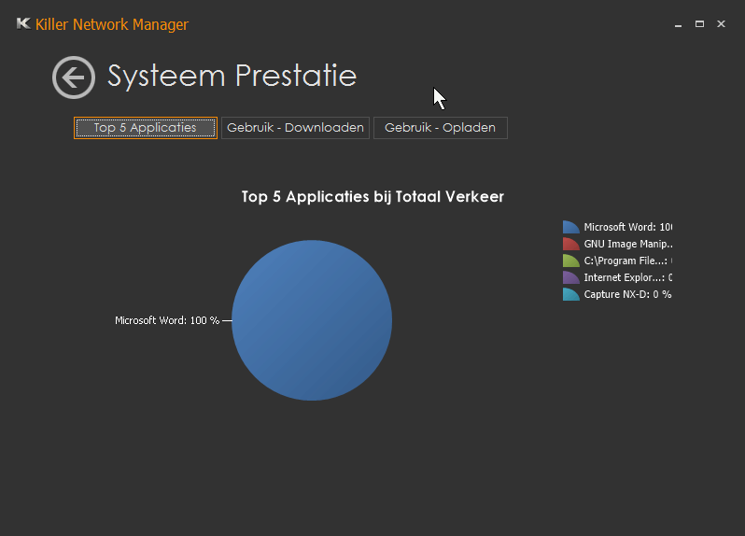Click the Killer Network Manager title text
This screenshot has width=745, height=536.
[112, 24]
